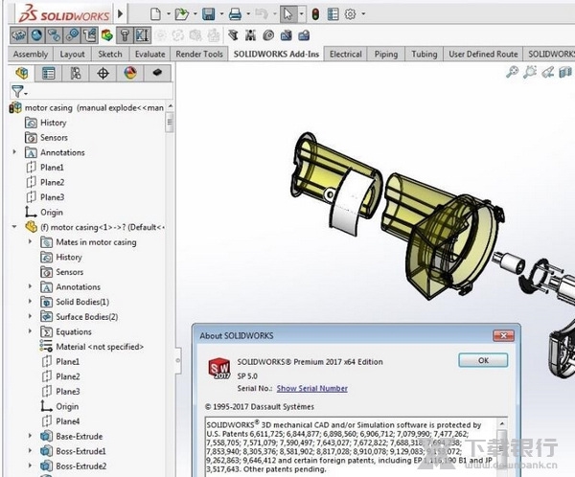
Task: Click the colorful cube add-in icon
Action: coord(107,35)
